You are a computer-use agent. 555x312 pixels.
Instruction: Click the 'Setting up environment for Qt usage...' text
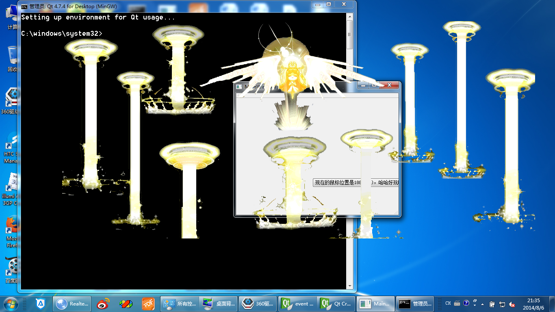pyautogui.click(x=98, y=17)
